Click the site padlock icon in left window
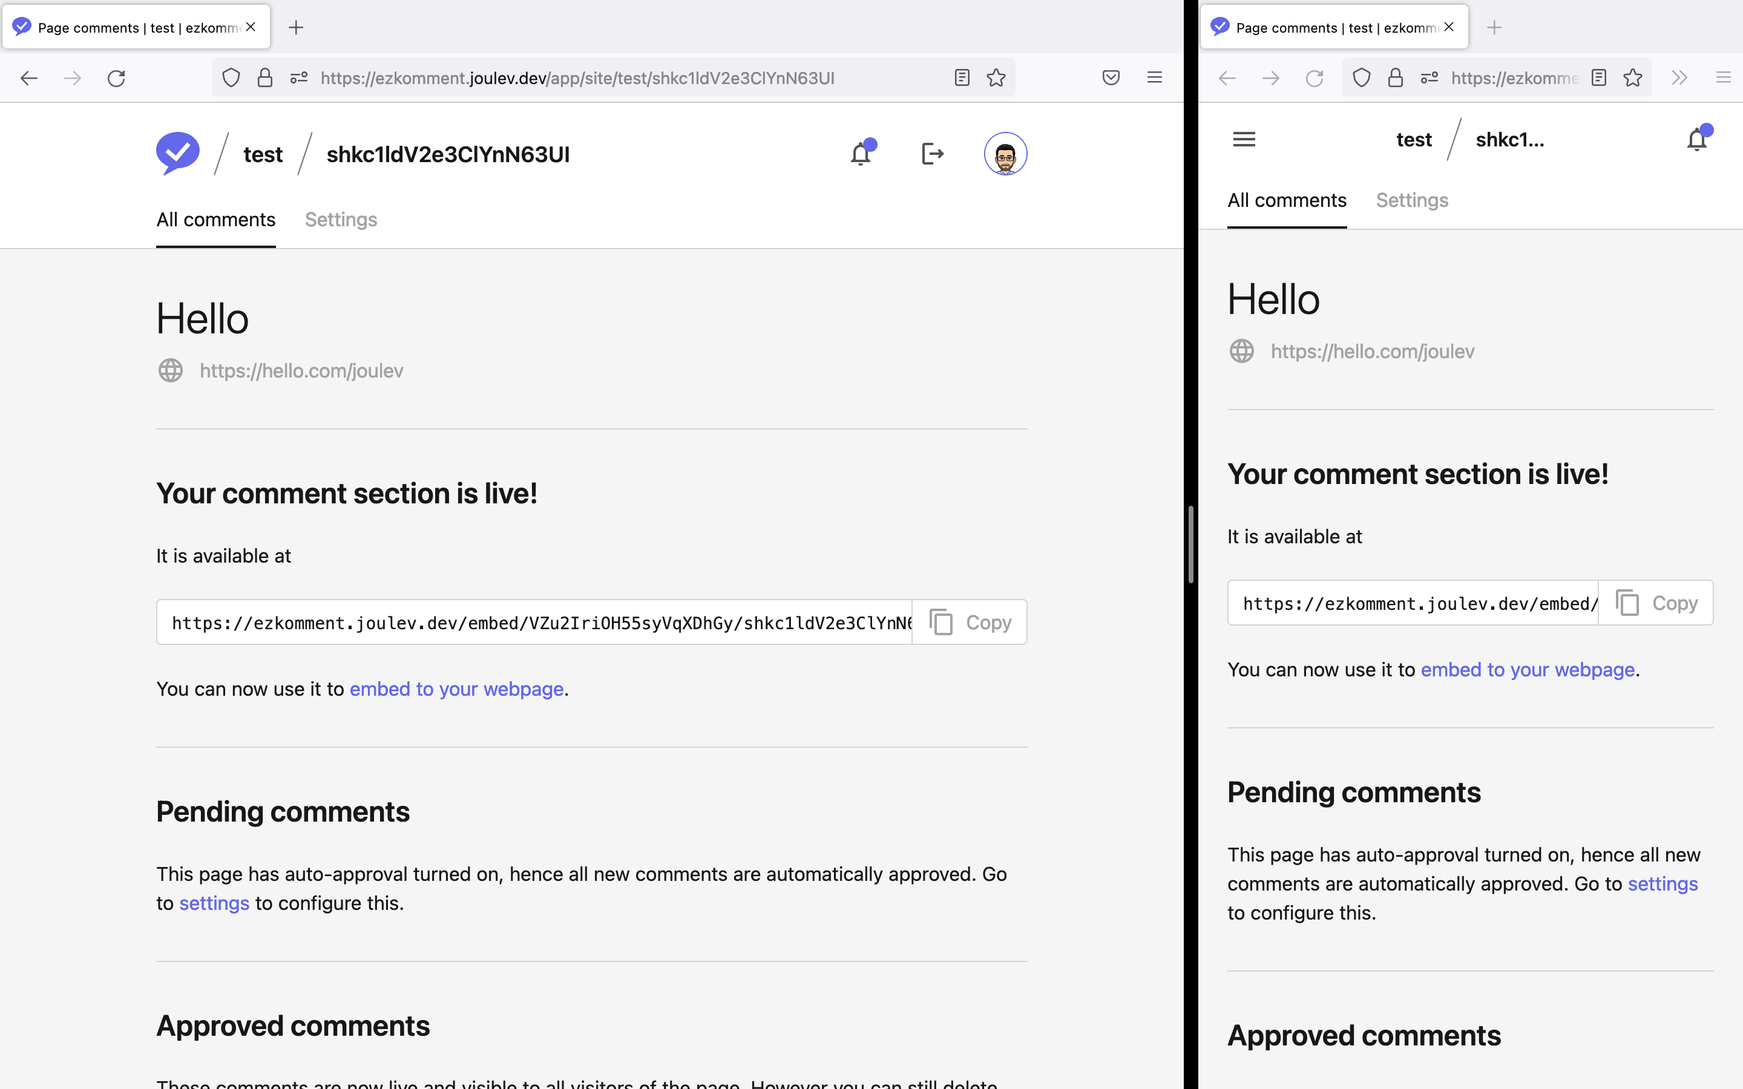This screenshot has height=1089, width=1743. 265,78
